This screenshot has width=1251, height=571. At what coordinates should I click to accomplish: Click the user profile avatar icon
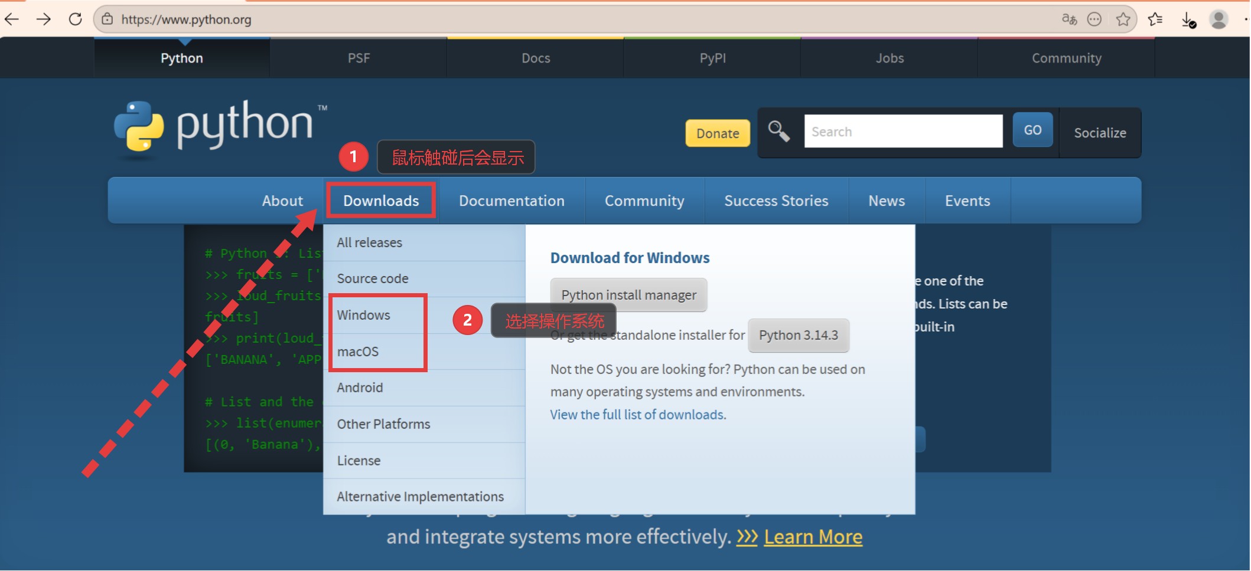click(1219, 19)
